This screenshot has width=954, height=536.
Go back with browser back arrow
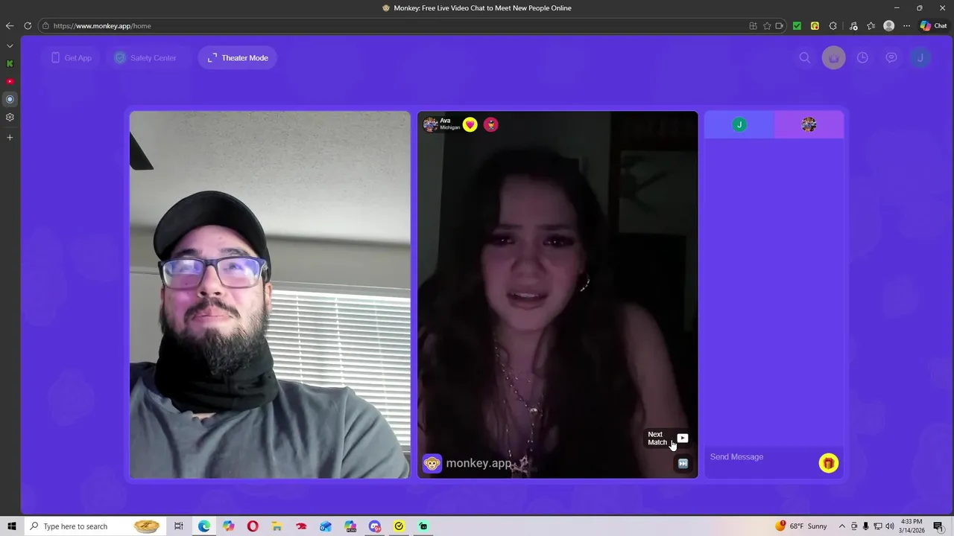[x=10, y=26]
